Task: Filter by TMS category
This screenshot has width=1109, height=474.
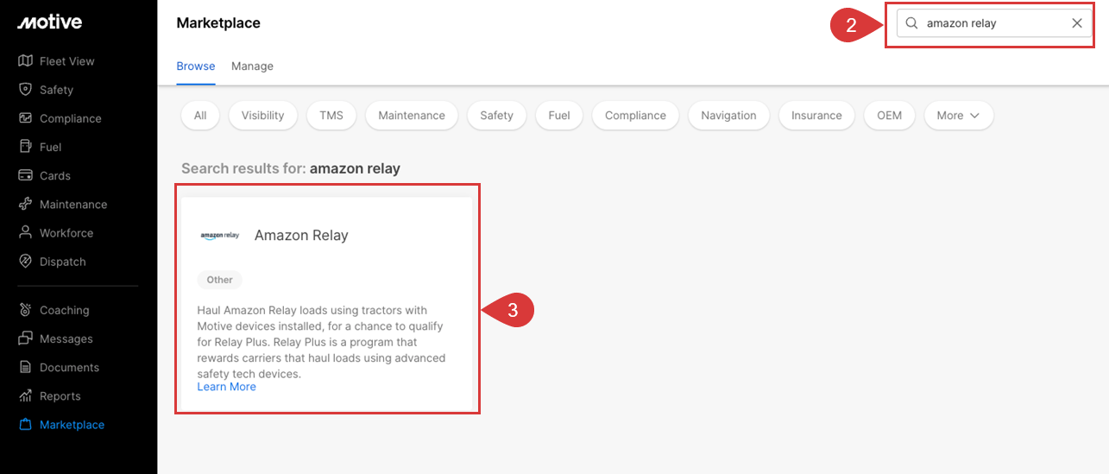Action: 331,115
